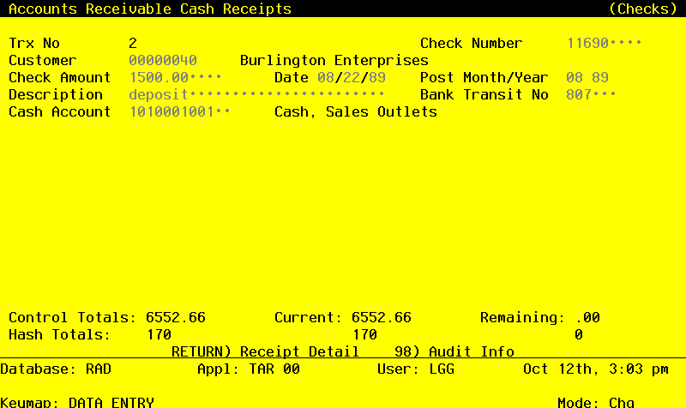Click the Customer label
The image size is (686, 408).
[x=42, y=60]
